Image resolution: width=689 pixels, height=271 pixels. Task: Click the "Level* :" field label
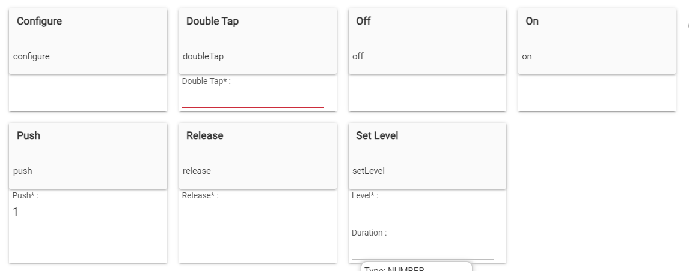[365, 195]
